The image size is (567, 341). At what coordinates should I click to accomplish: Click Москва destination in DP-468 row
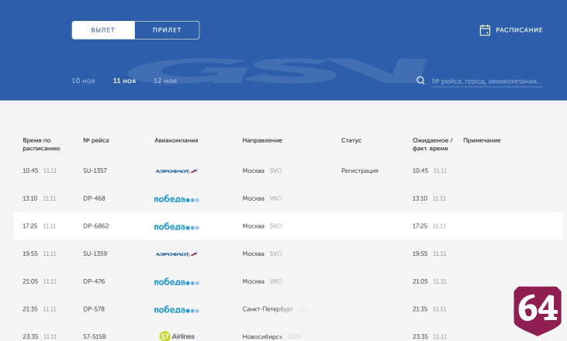[x=253, y=198]
